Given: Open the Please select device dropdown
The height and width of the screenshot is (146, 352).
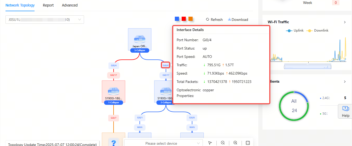Looking at the screenshot, I should (163, 143).
